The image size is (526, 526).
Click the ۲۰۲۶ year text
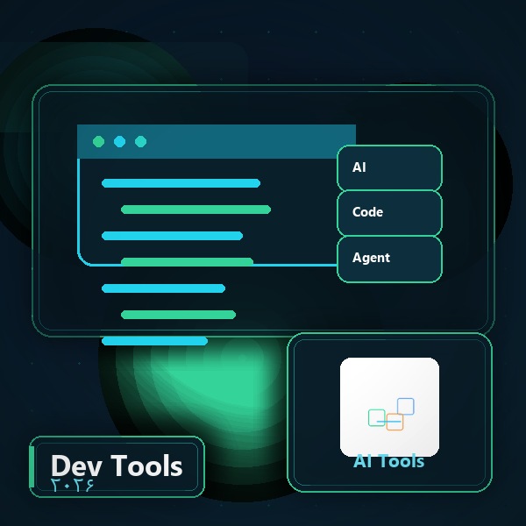click(x=72, y=485)
